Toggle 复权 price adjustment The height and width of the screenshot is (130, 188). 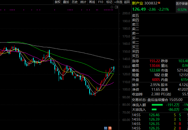click(x=58, y=2)
